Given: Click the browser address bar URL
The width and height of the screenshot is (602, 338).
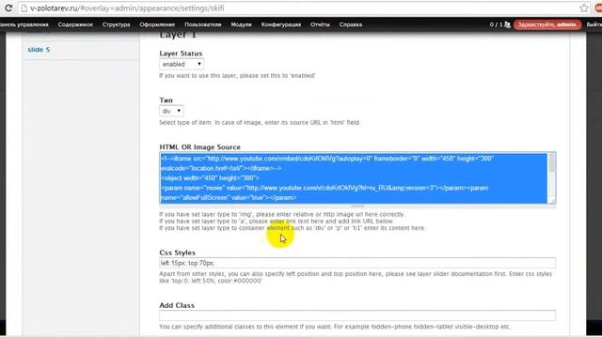Looking at the screenshot, I should coord(127,8).
